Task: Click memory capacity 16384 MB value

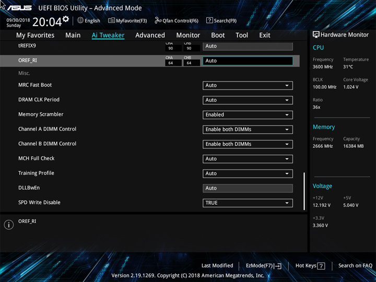Action: point(354,146)
